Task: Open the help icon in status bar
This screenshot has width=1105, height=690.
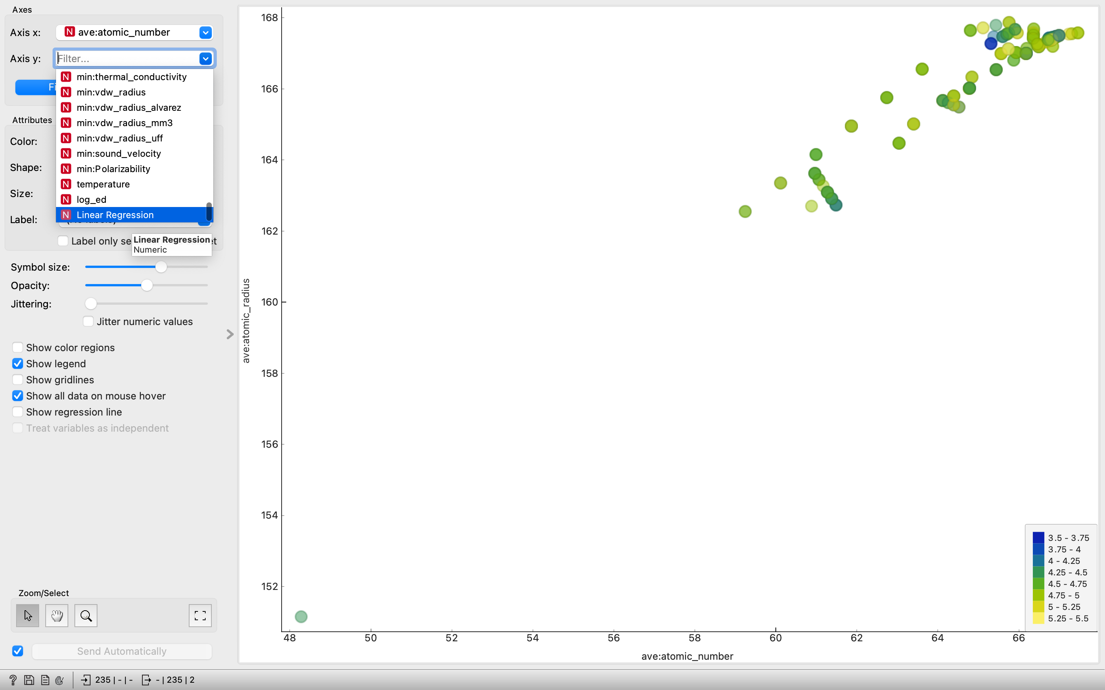Action: point(13,680)
